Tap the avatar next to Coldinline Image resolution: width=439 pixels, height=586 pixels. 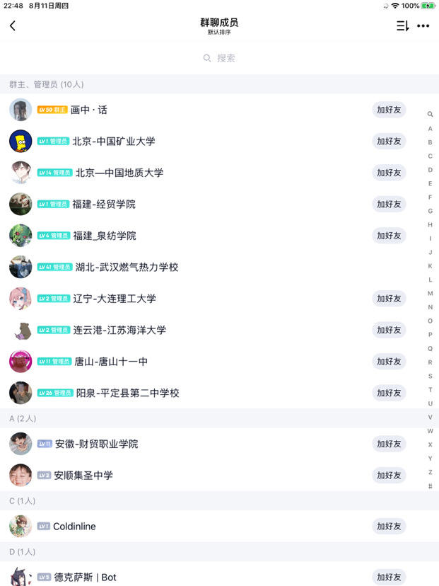click(21, 526)
